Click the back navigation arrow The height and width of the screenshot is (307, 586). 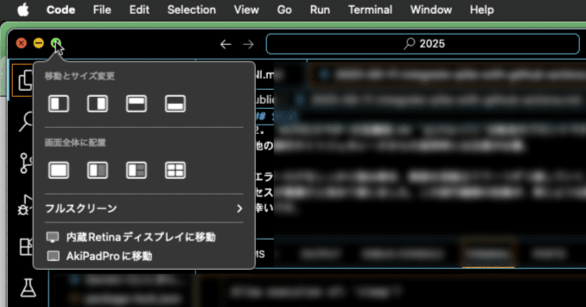point(225,44)
